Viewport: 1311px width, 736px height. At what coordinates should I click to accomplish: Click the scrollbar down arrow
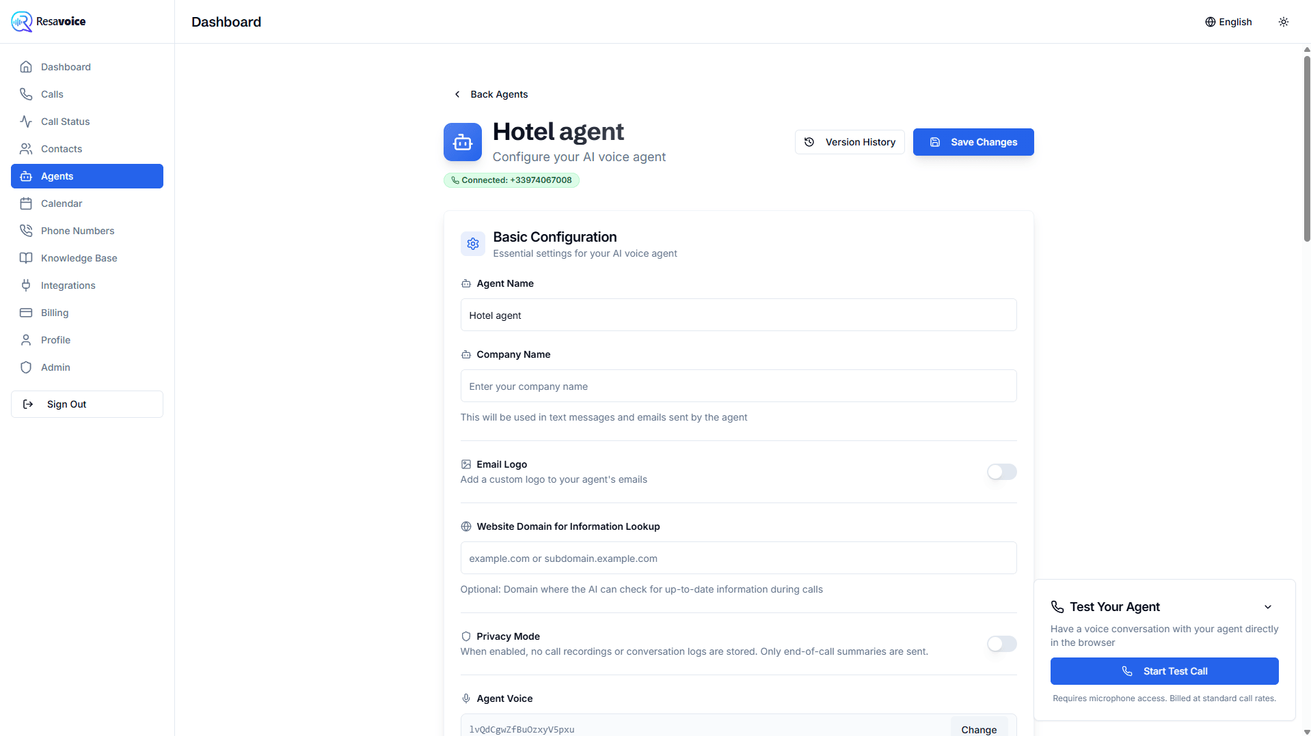coord(1307,732)
